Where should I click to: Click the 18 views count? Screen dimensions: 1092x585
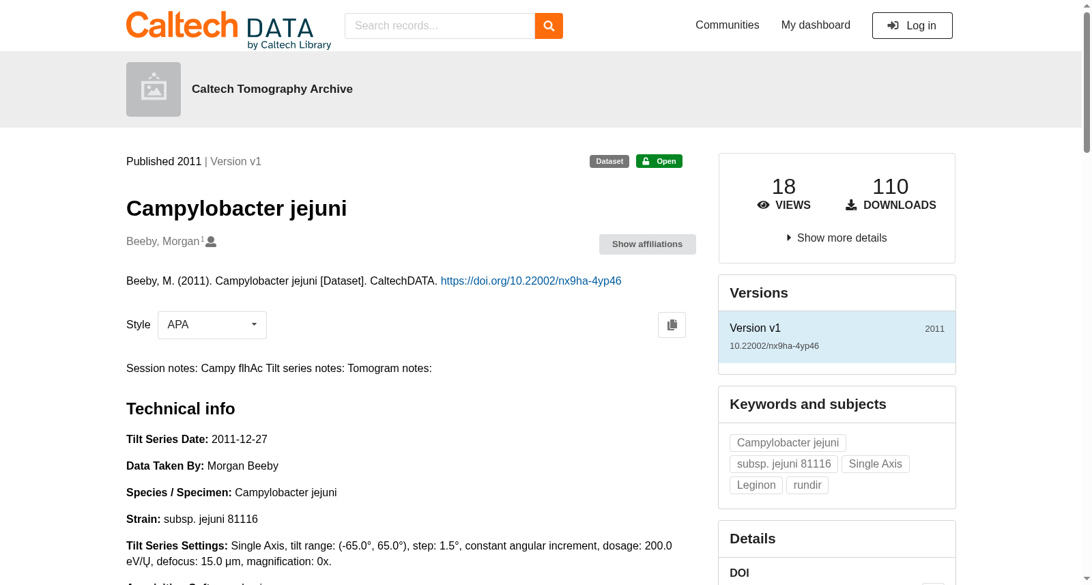pyautogui.click(x=784, y=186)
